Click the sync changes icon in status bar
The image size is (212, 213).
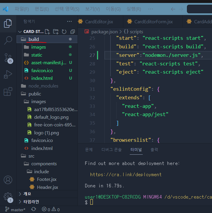[x=33, y=209]
